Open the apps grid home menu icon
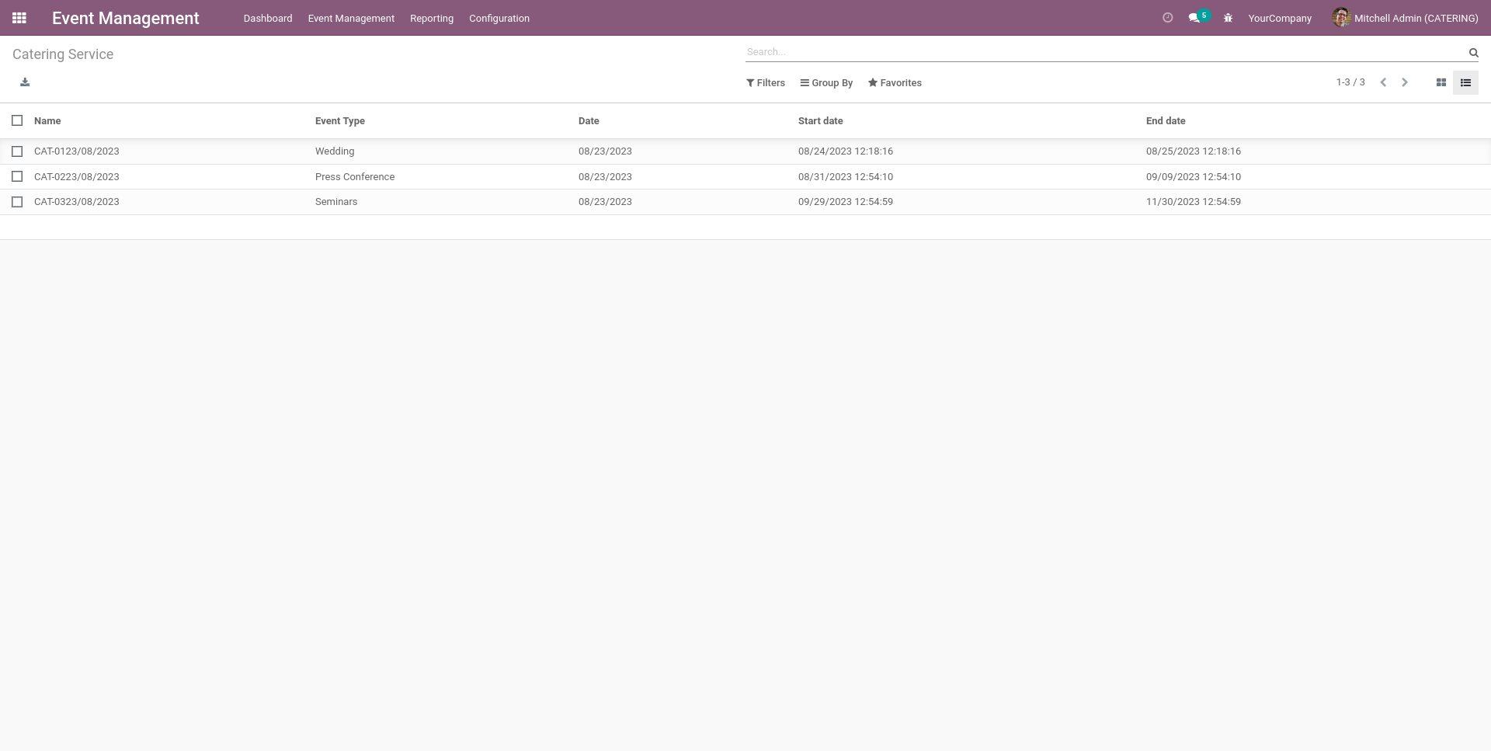The image size is (1491, 751). click(19, 18)
